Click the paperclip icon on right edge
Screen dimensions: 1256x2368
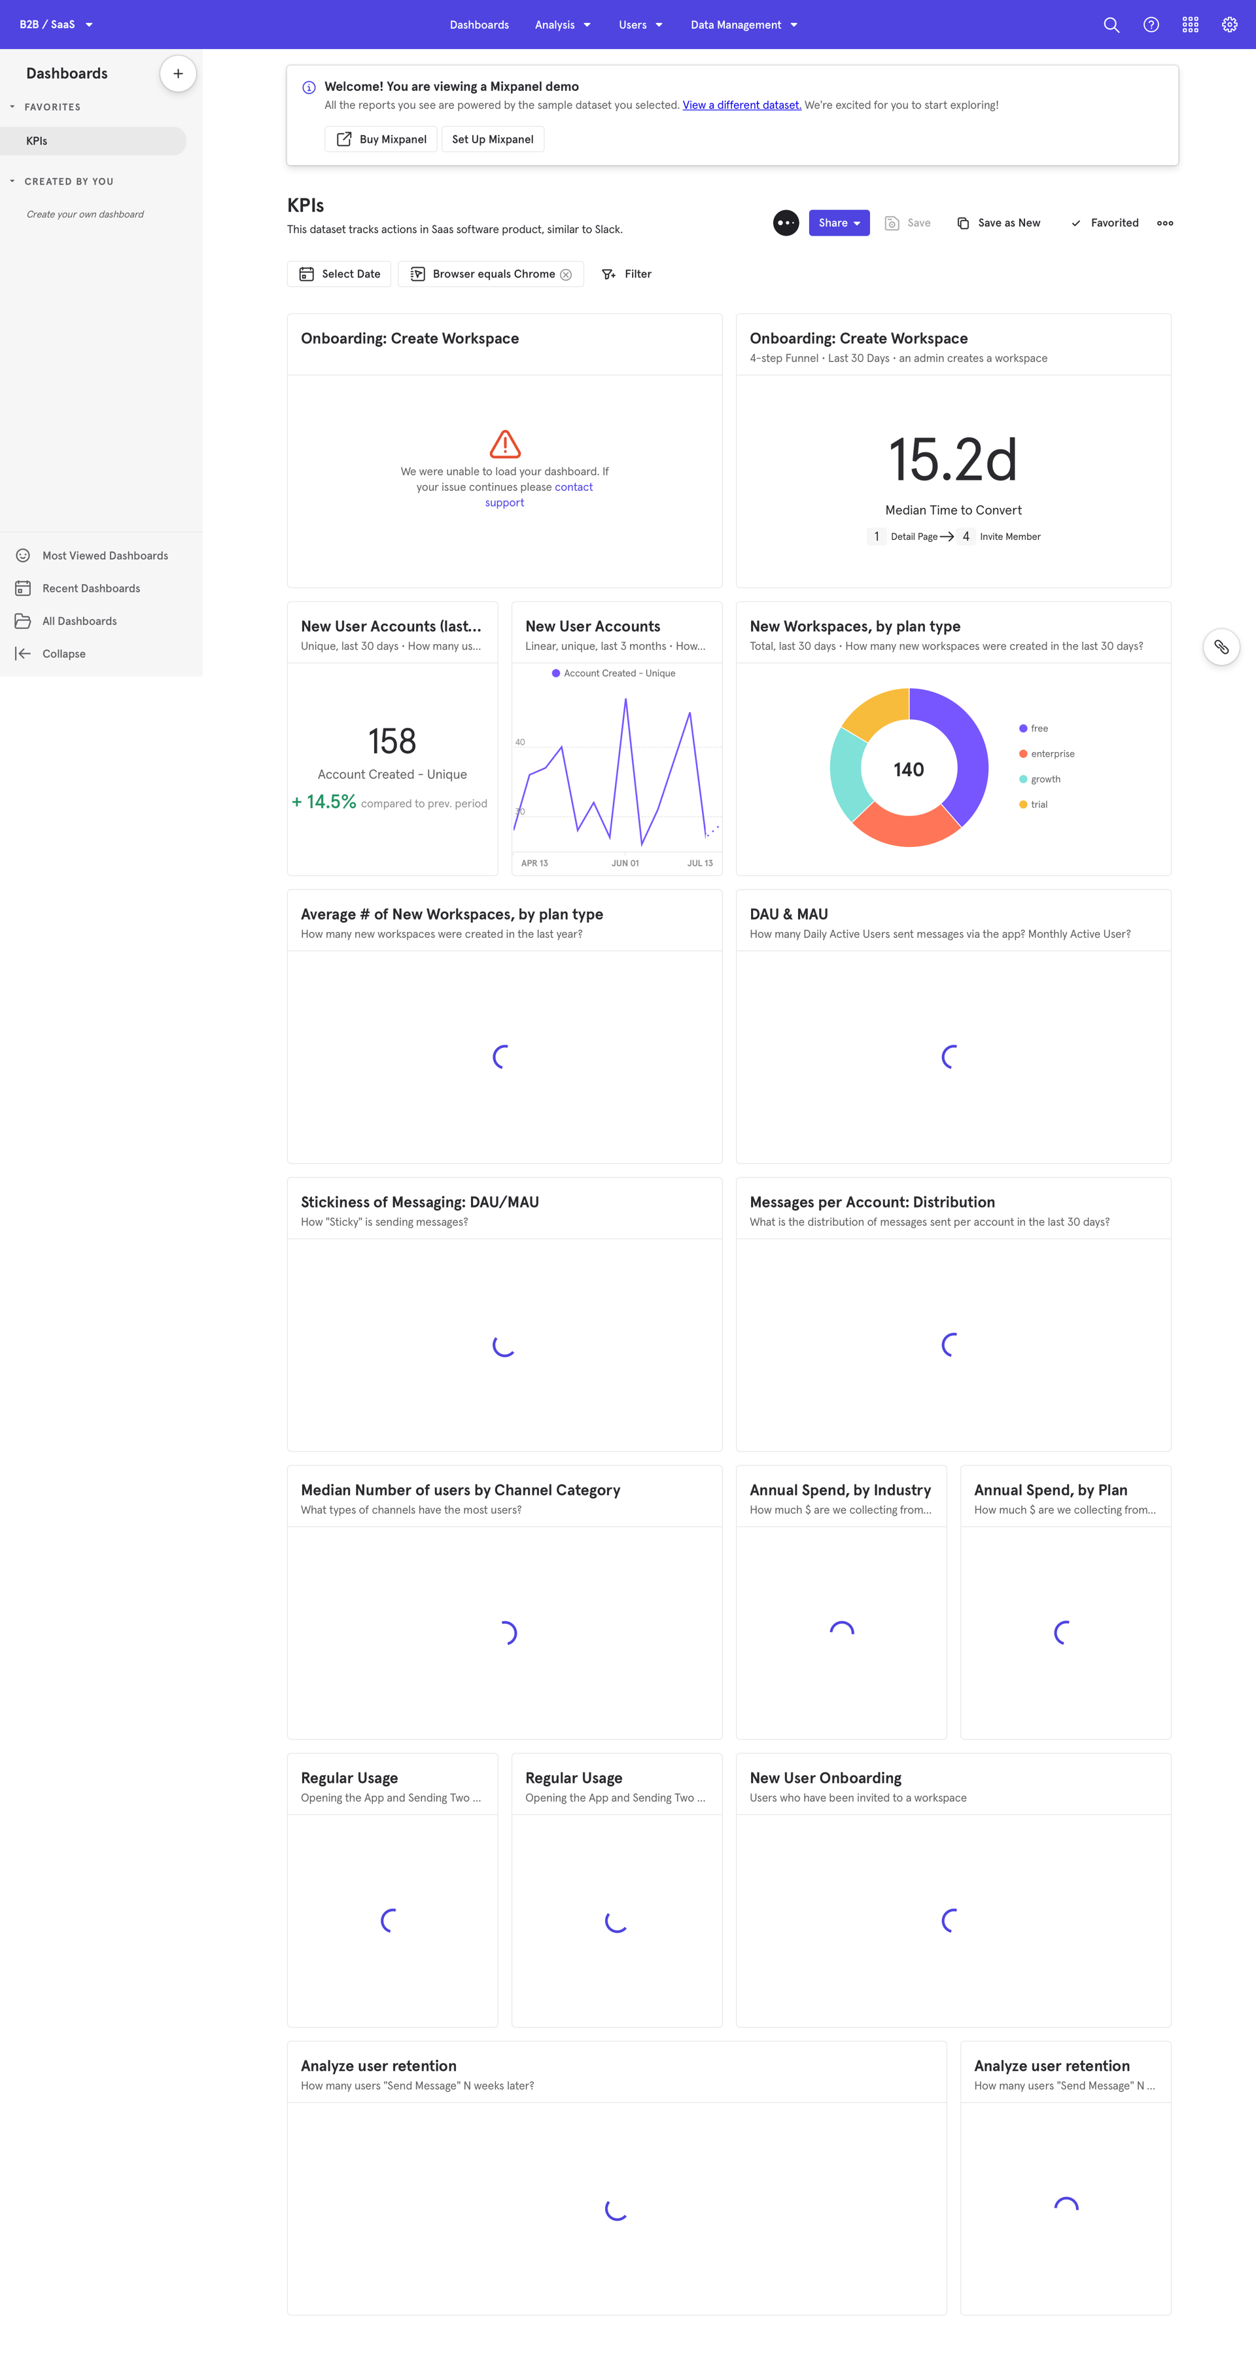tap(1221, 647)
